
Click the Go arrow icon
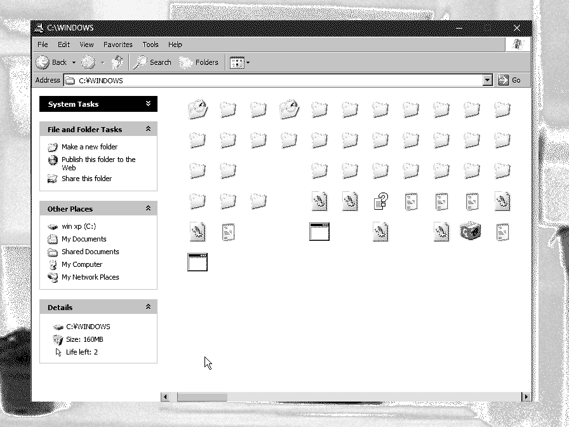(503, 80)
